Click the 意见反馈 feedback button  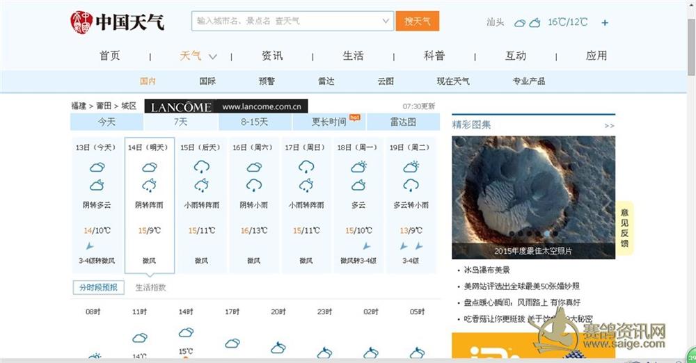[x=624, y=227]
